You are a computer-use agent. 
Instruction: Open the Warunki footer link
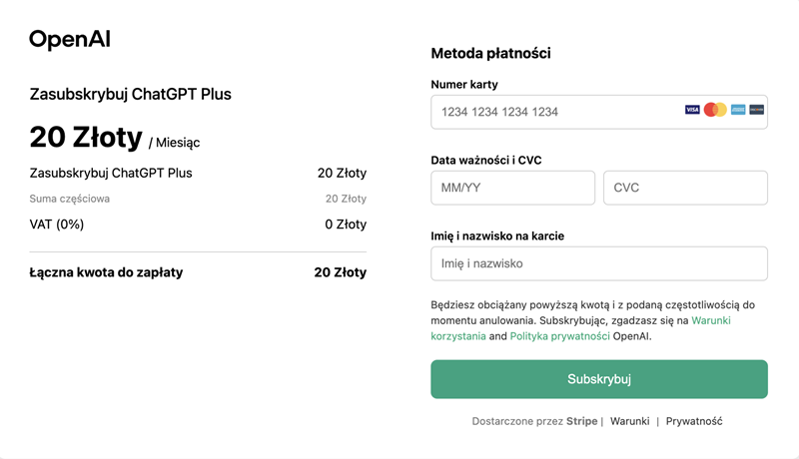coord(630,421)
